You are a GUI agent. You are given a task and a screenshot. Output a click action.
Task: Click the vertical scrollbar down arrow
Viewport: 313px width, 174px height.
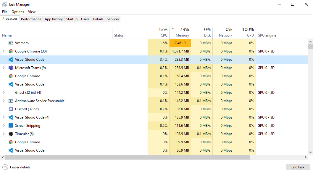tap(310, 152)
